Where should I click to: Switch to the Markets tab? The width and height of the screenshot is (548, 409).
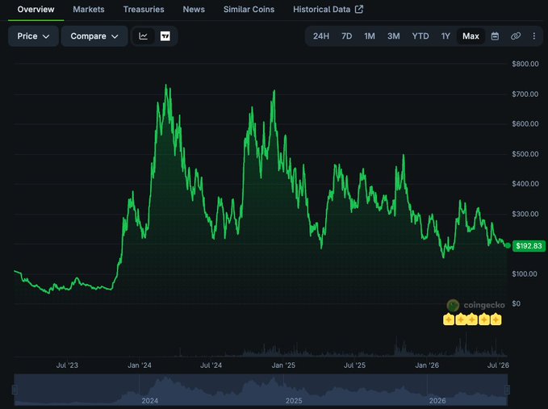pos(89,10)
